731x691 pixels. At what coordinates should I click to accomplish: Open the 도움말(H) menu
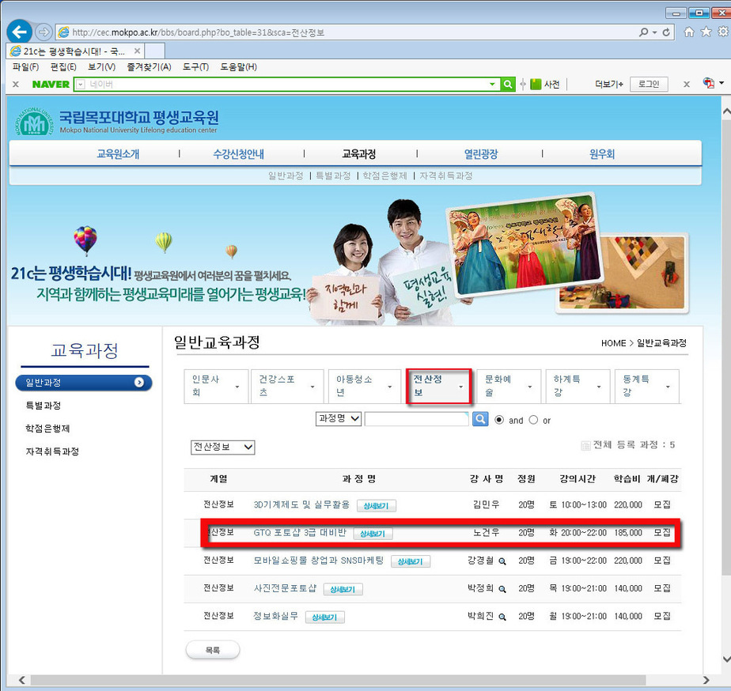[239, 67]
